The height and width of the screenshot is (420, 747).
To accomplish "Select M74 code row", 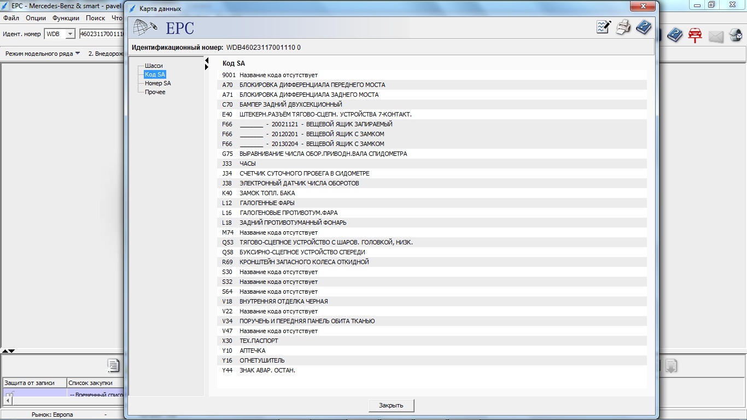I will pos(432,232).
